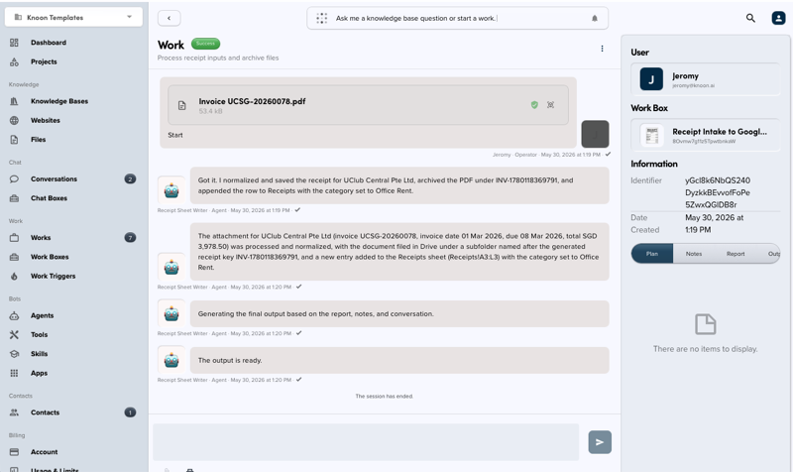Image resolution: width=793 pixels, height=472 pixels.
Task: Open the search magnifier icon
Action: [x=750, y=18]
